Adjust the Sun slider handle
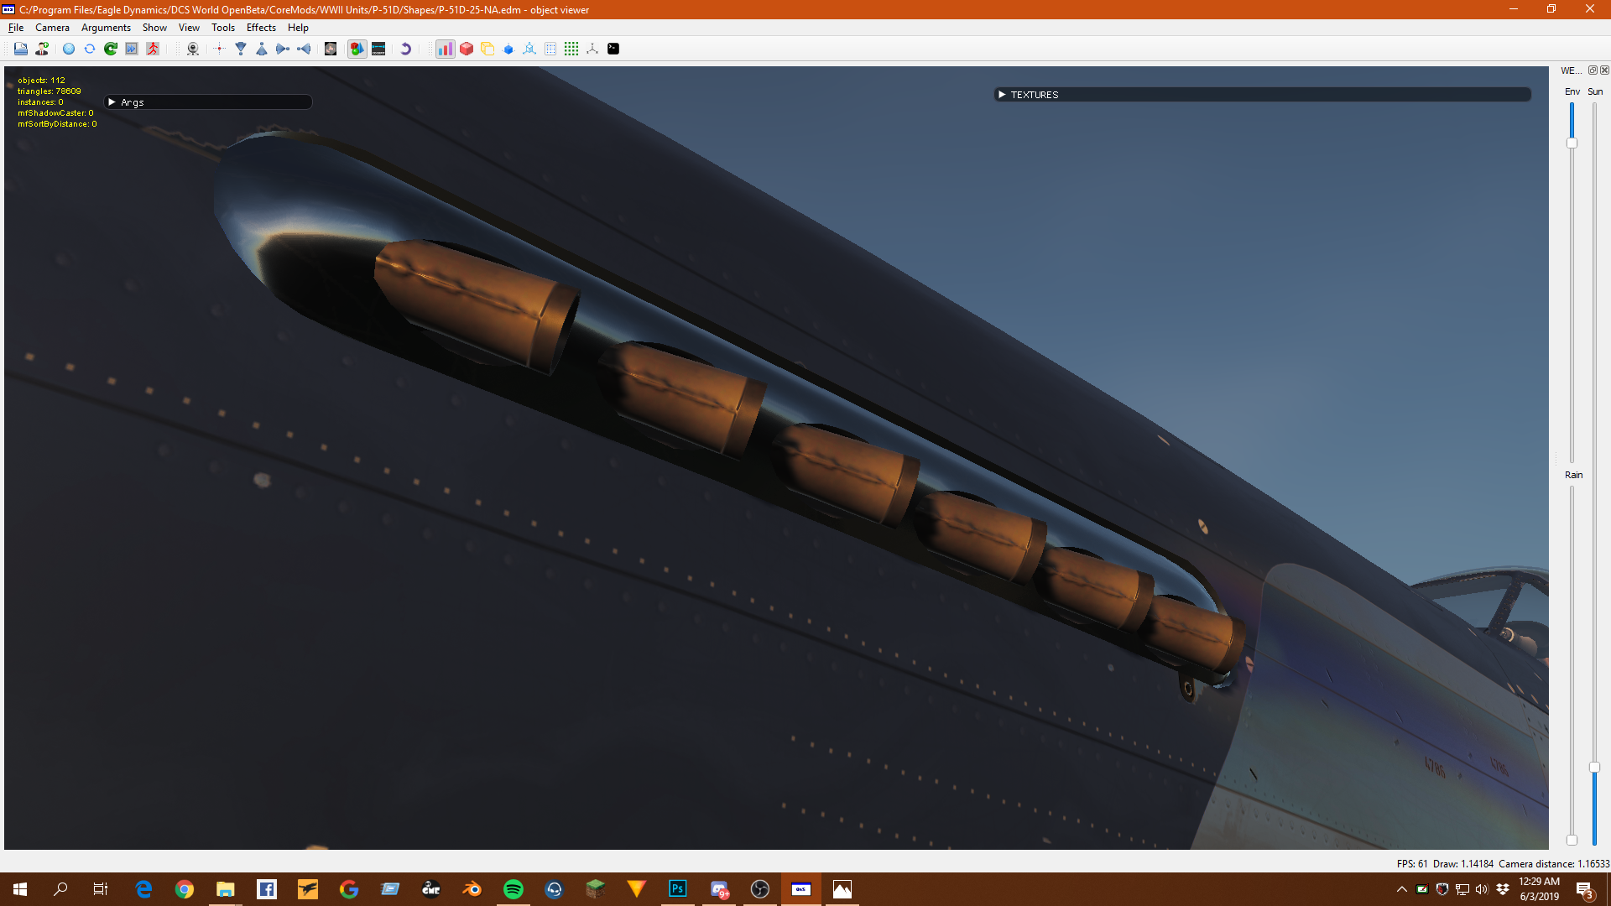The width and height of the screenshot is (1611, 906). tap(1594, 767)
